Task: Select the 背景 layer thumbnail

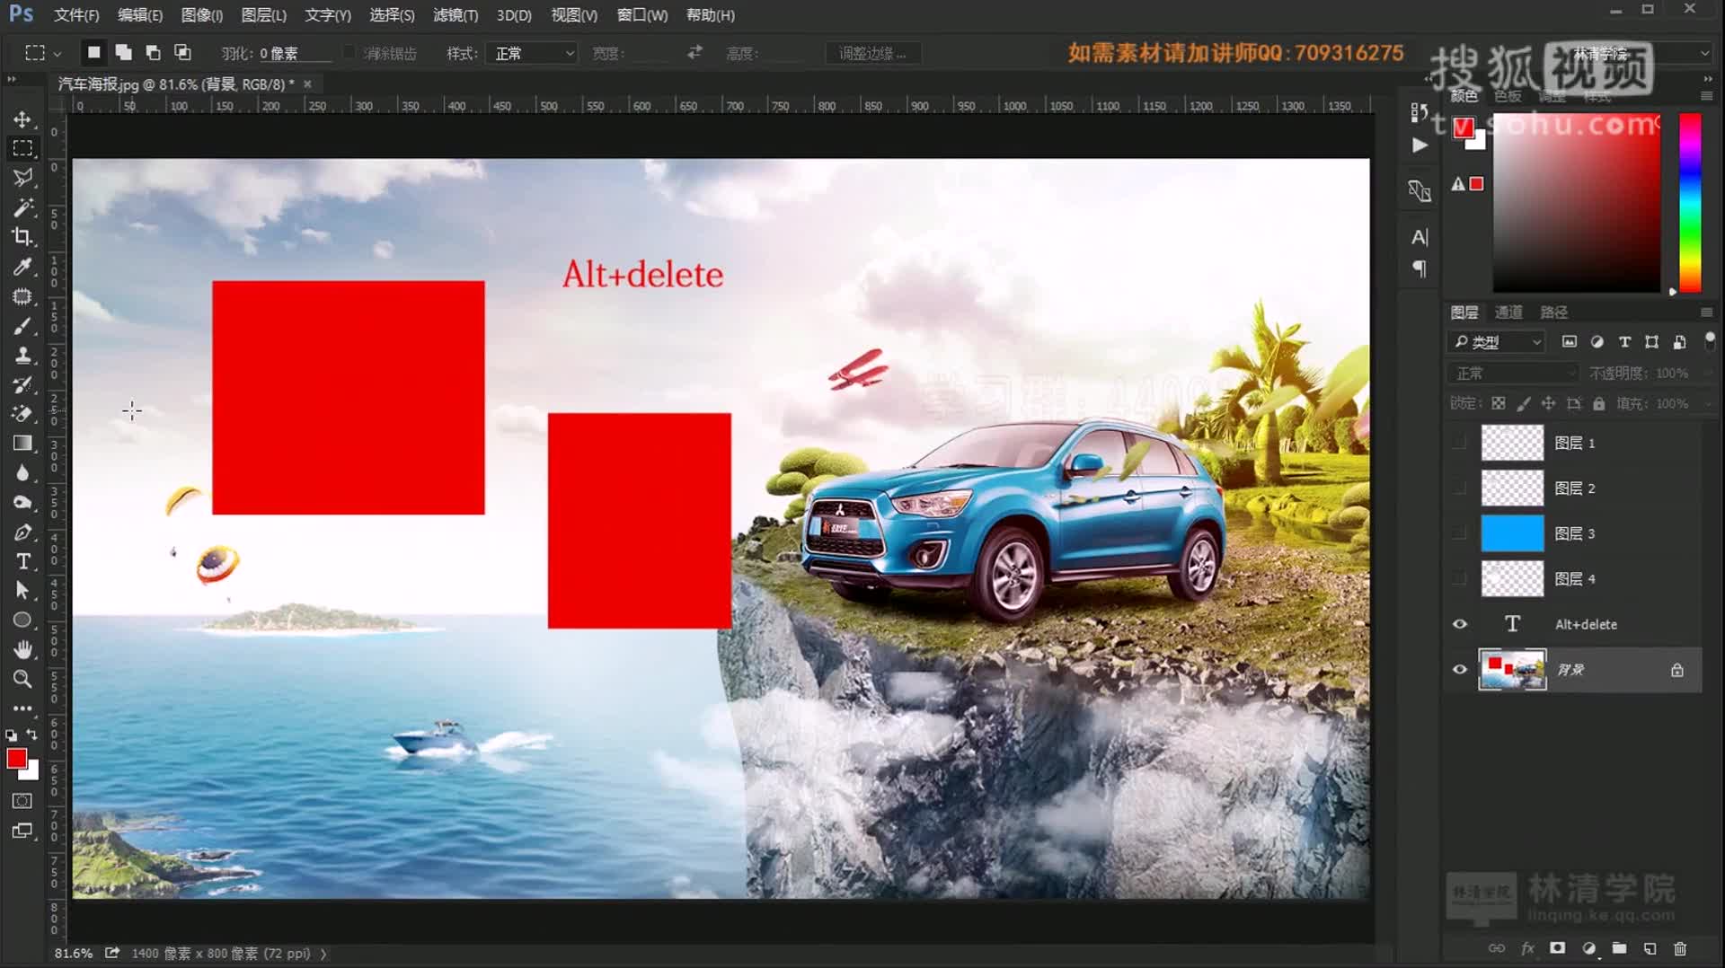Action: [x=1513, y=670]
